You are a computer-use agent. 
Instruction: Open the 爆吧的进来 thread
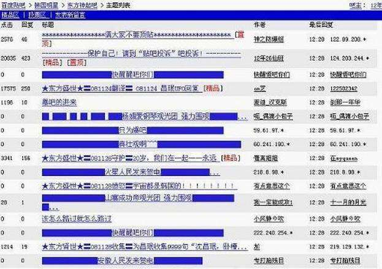(x=59, y=103)
